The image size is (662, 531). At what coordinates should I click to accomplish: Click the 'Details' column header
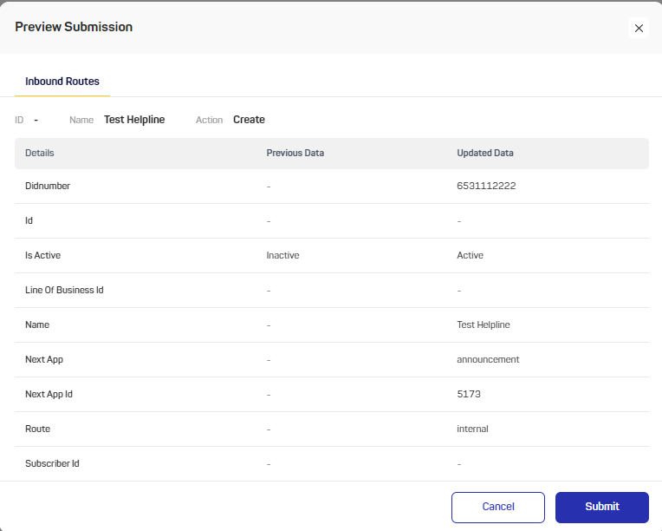click(x=40, y=153)
